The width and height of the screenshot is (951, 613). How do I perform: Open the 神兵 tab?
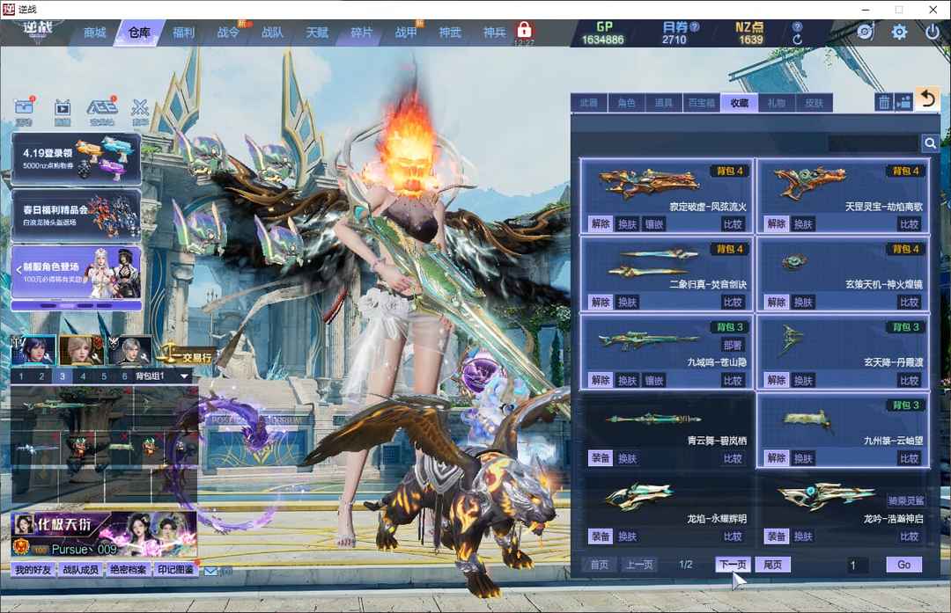click(494, 33)
